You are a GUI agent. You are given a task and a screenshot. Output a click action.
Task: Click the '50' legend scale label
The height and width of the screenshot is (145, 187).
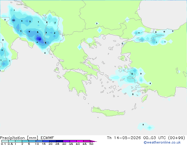click(91, 144)
